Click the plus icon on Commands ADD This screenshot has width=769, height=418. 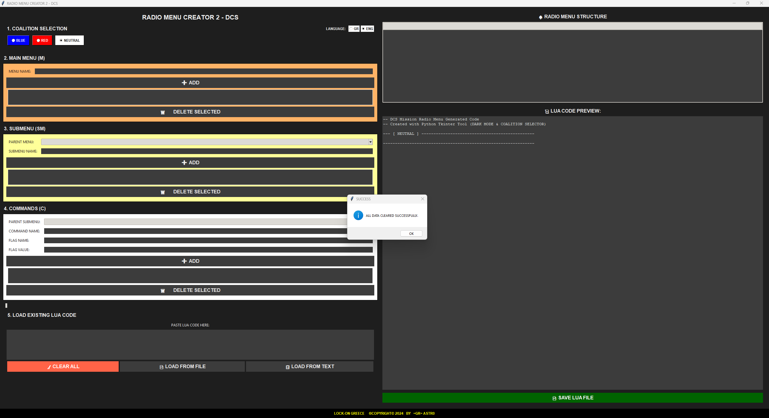pos(184,261)
